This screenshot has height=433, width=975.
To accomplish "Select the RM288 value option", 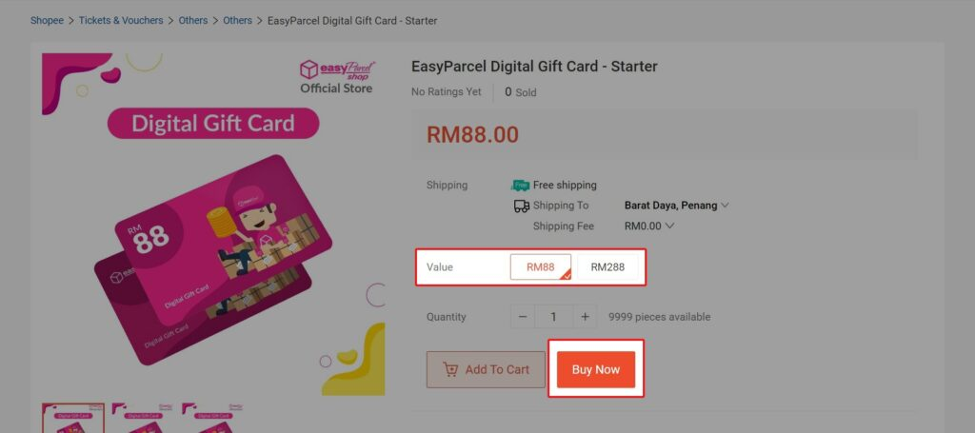I will [x=607, y=267].
